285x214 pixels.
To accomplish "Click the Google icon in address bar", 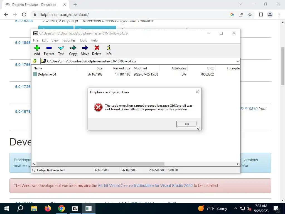I will [232, 14].
